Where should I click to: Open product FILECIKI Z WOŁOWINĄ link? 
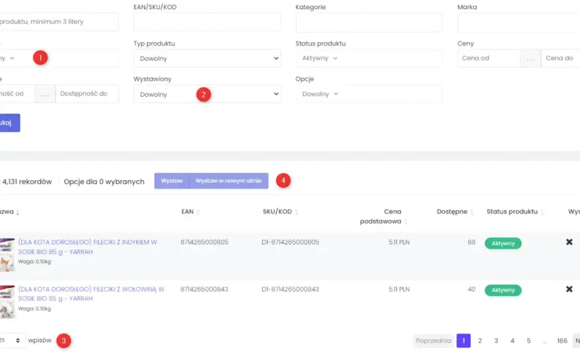pyautogui.click(x=92, y=294)
